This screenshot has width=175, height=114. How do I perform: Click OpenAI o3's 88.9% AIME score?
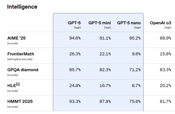point(165,38)
